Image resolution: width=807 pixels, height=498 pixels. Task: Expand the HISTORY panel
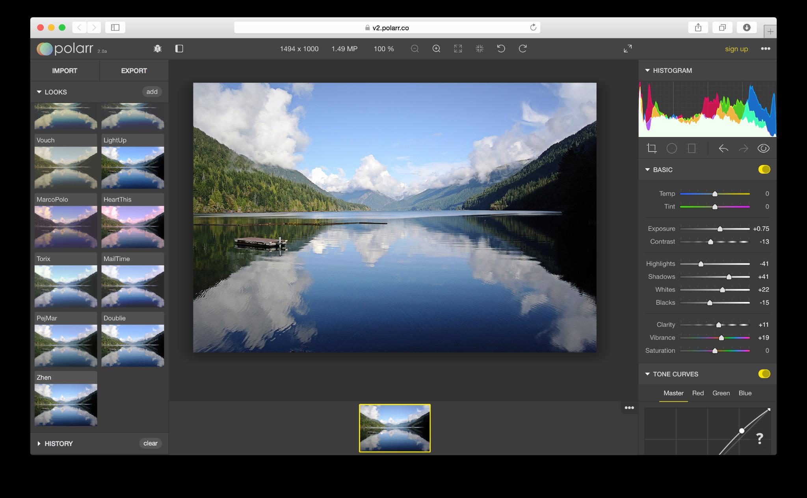(x=39, y=444)
